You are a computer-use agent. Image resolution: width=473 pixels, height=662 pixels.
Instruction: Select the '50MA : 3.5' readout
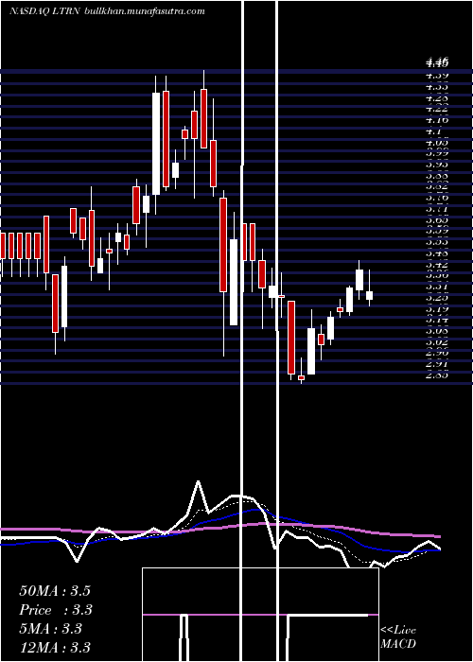[55, 591]
